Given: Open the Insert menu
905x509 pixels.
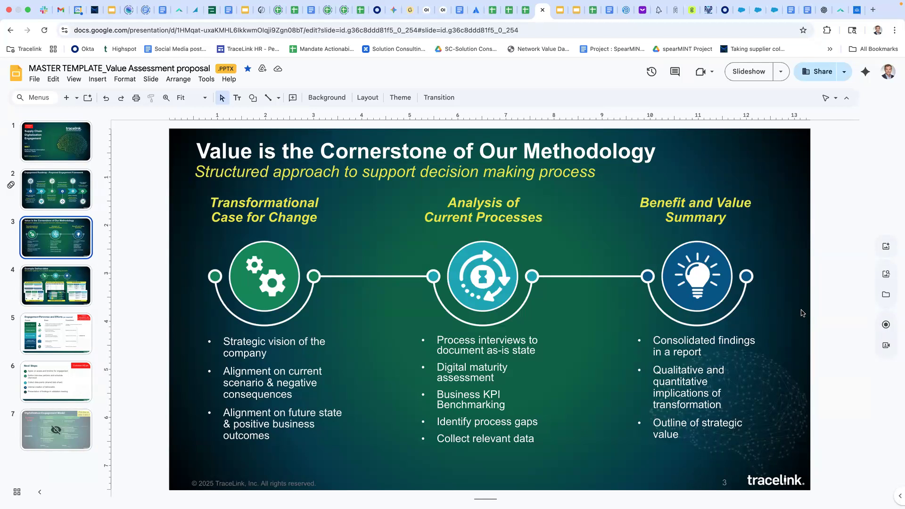Looking at the screenshot, I should click(x=97, y=79).
